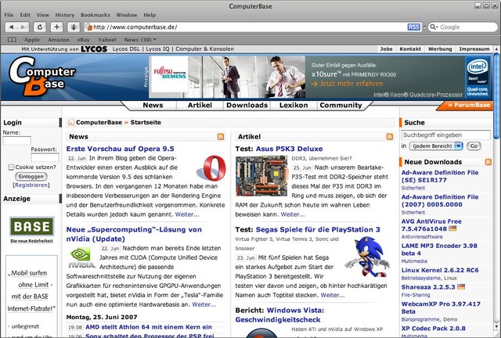Open the Lycos DSL link

(126, 49)
